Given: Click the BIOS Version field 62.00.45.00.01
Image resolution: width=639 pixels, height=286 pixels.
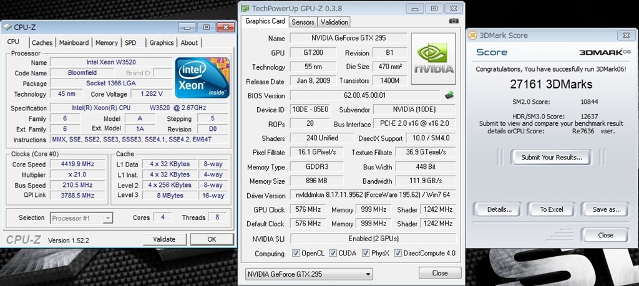Looking at the screenshot, I should [x=364, y=95].
